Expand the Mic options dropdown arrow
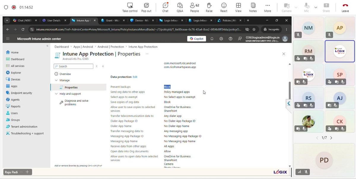This screenshot has height=179, width=356. pyautogui.click(x=316, y=7)
